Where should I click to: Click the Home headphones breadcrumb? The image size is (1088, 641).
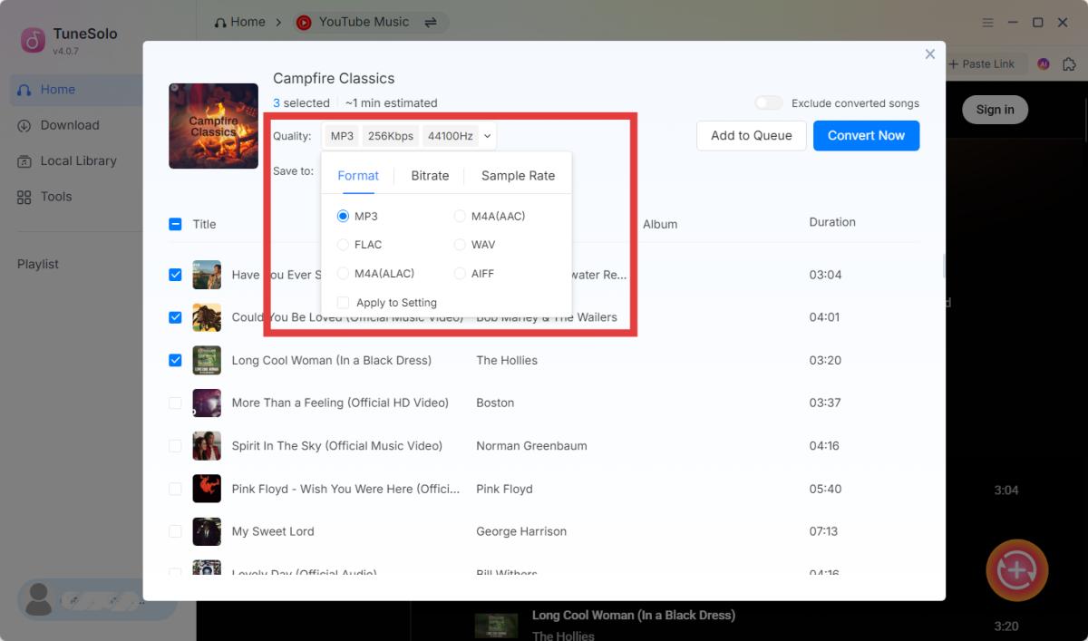point(239,22)
